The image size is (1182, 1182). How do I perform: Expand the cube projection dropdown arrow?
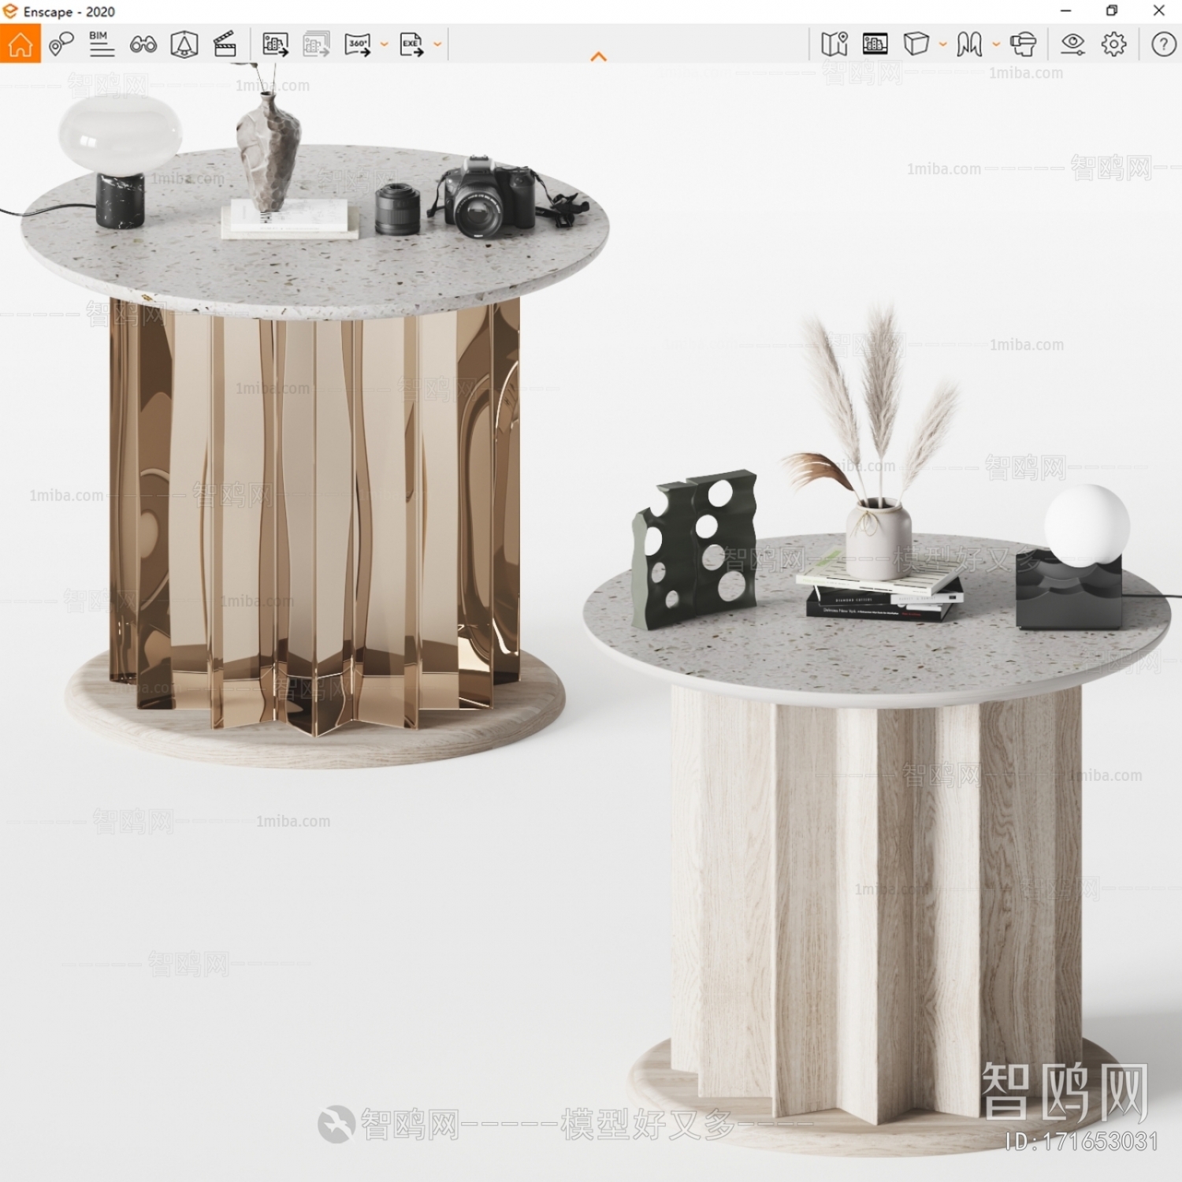click(943, 44)
